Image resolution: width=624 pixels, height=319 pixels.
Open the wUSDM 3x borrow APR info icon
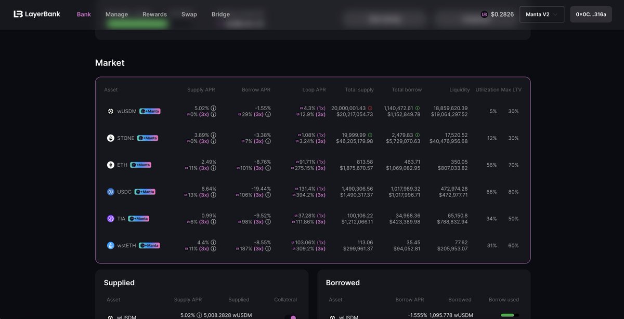[268, 114]
